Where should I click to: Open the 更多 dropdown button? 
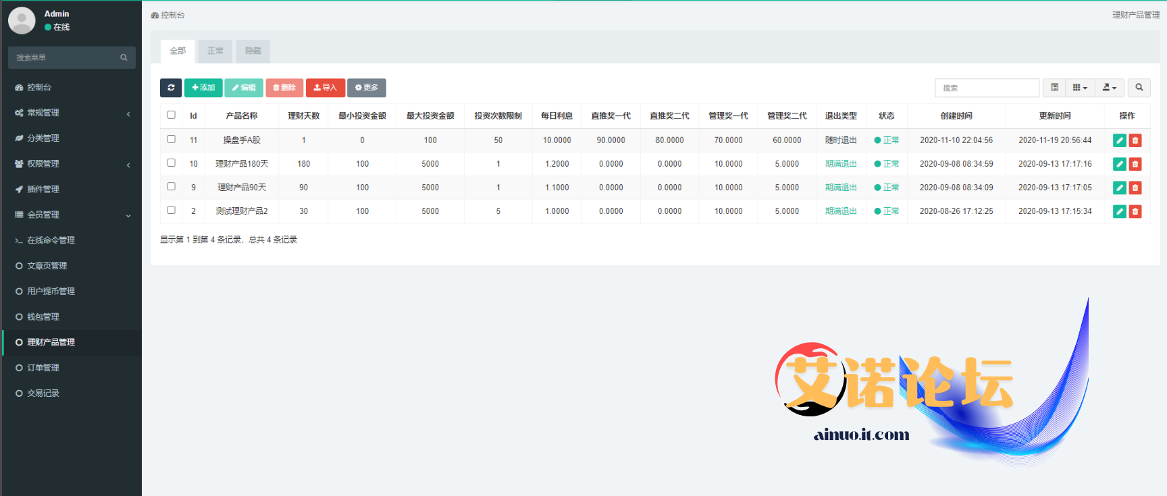tap(367, 88)
